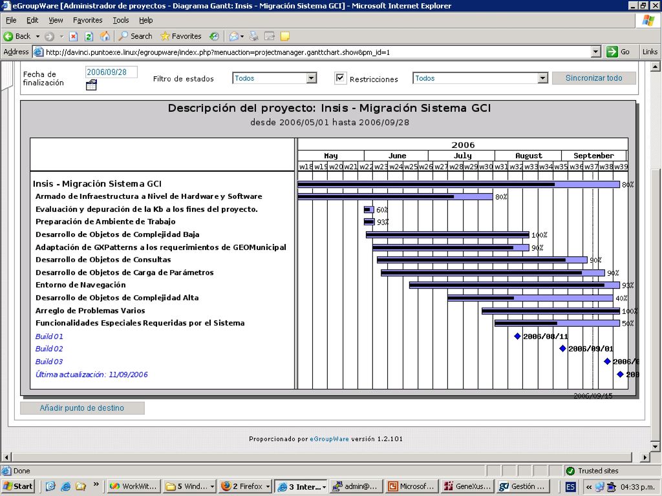Click the Fecha de finalización date field
Screen dimensions: 662x496
[111, 72]
